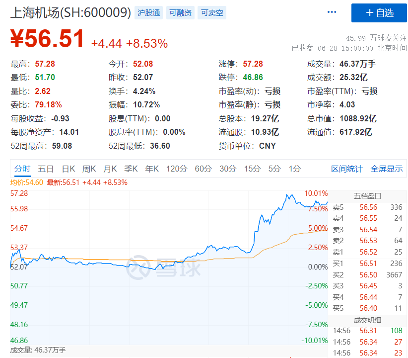Choose the 15分 interval tab
Screen dimensions: 408x358
252,169
